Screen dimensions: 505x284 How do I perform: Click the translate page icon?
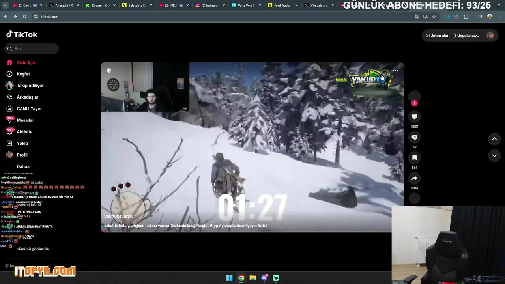(417, 17)
